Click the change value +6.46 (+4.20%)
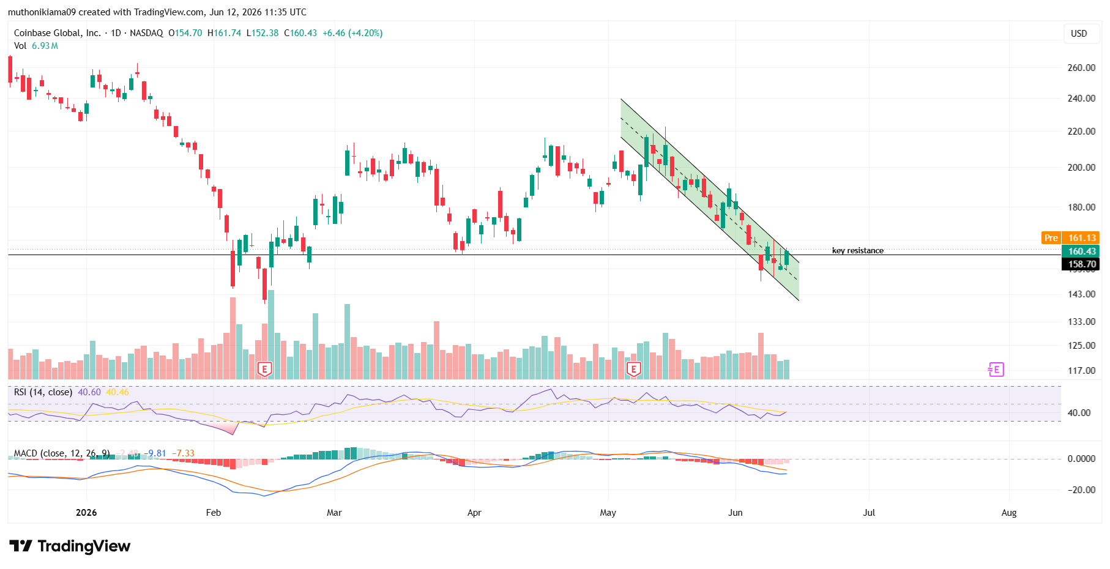The image size is (1110, 569). pos(352,33)
